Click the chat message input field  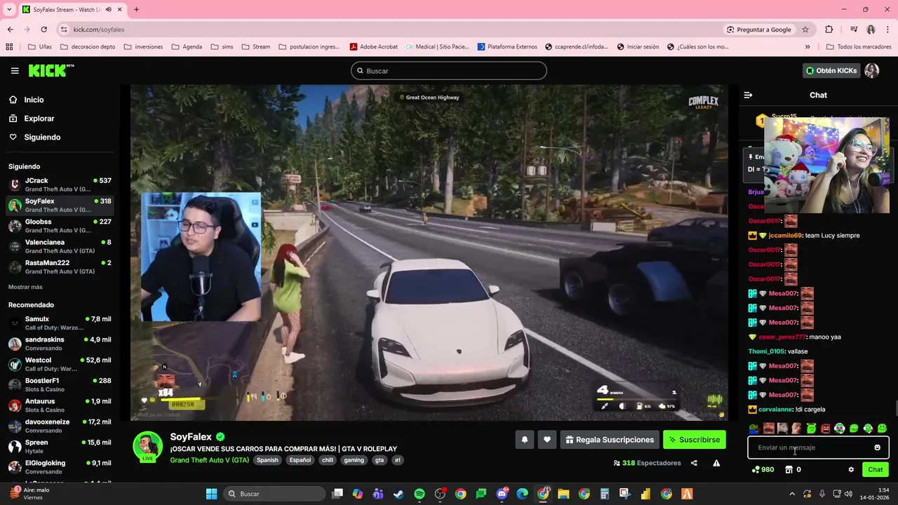[x=818, y=447]
